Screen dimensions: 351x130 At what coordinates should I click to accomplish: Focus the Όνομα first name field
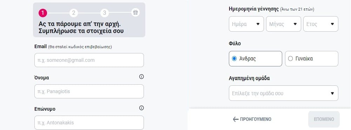point(89,91)
